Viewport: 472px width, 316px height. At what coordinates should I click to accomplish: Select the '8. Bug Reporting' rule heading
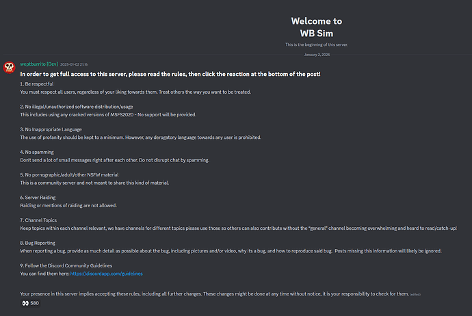tap(38, 243)
